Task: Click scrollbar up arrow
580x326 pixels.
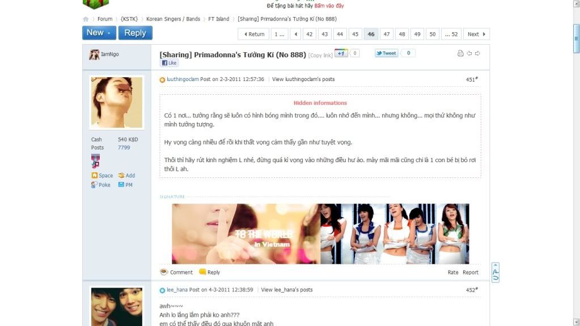Action: pos(576,3)
